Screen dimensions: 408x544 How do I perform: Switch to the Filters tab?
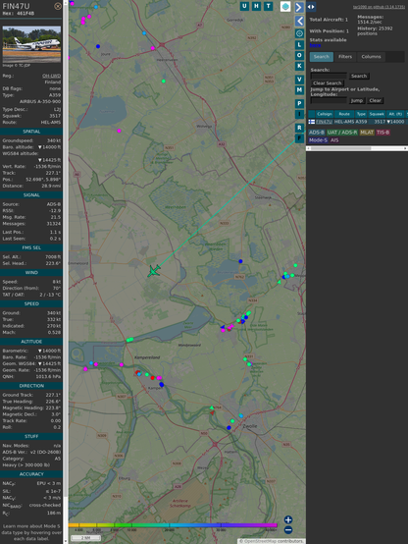[345, 57]
